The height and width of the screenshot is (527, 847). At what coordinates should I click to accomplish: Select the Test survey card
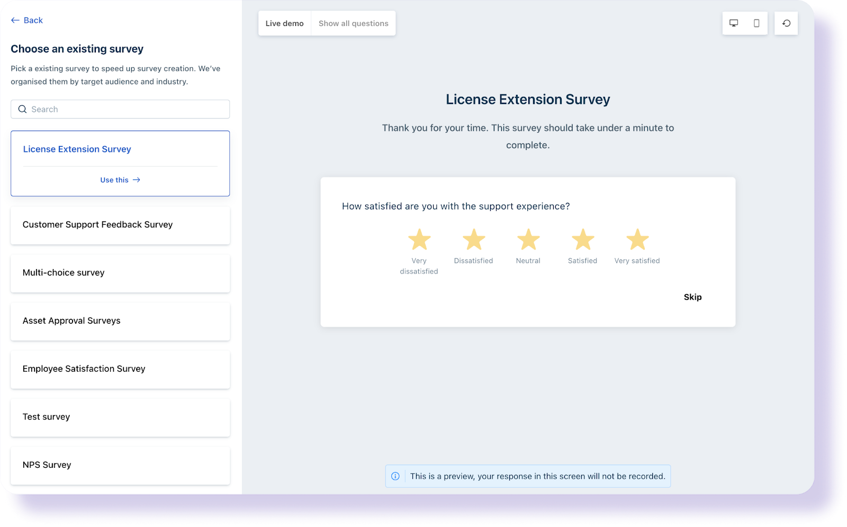pyautogui.click(x=120, y=417)
